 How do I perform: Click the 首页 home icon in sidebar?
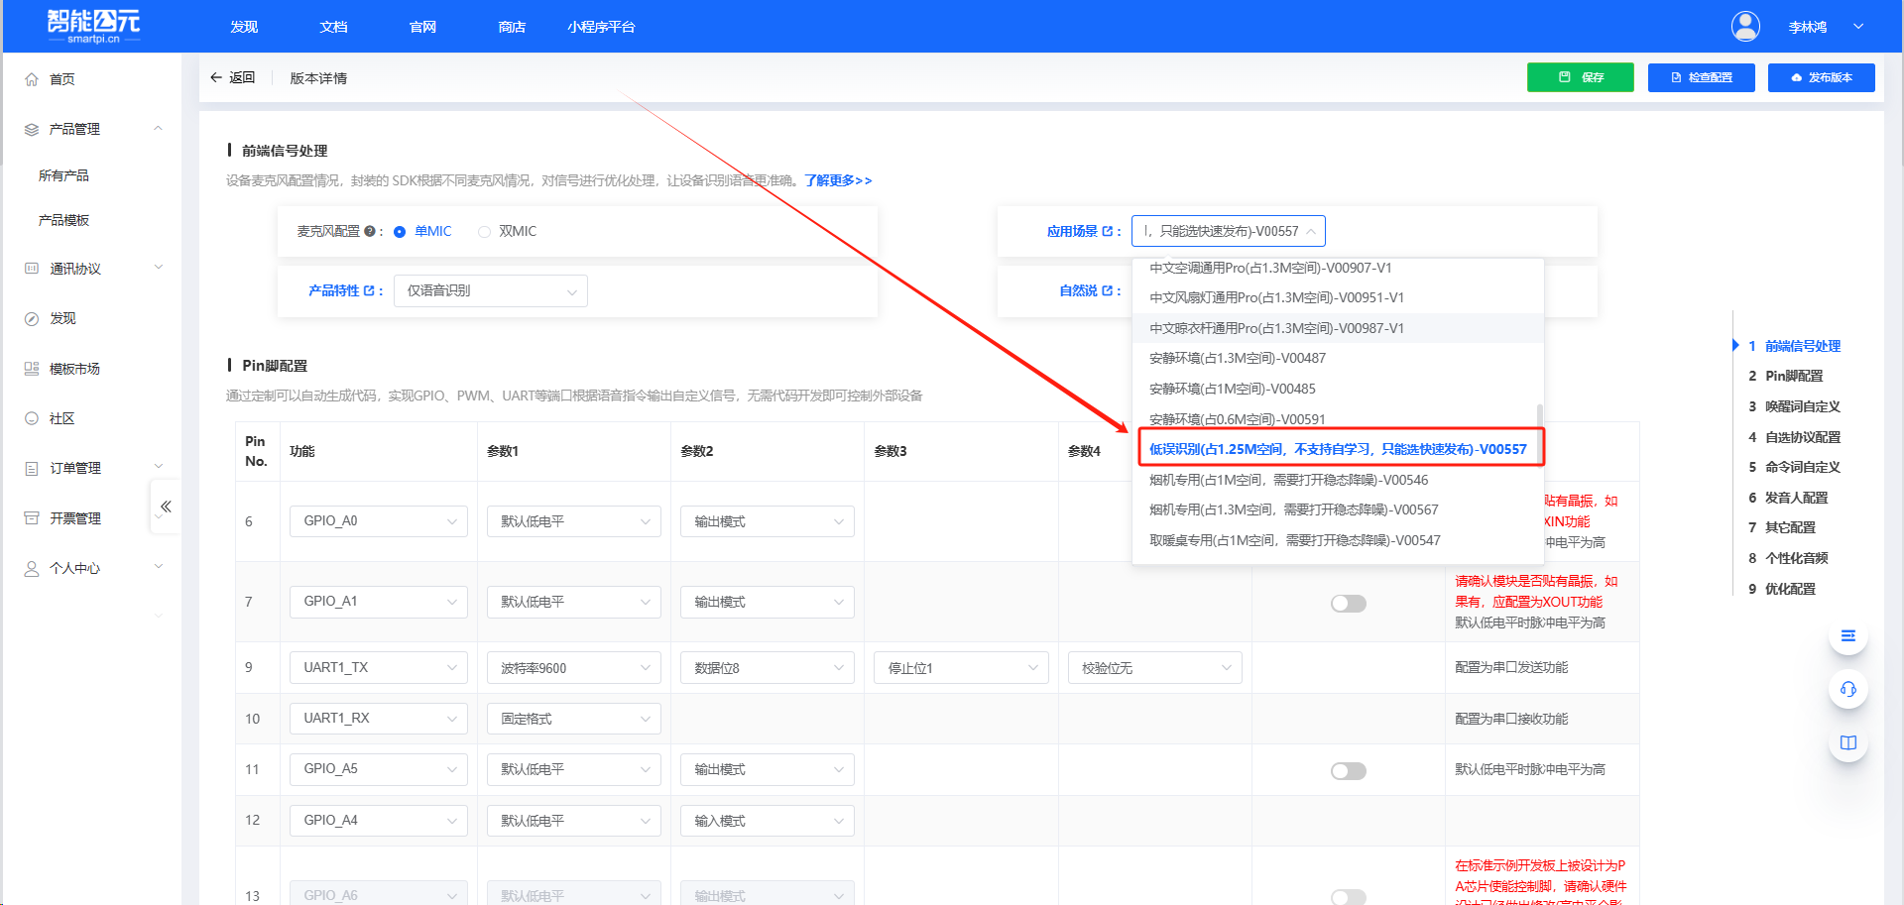coord(32,79)
